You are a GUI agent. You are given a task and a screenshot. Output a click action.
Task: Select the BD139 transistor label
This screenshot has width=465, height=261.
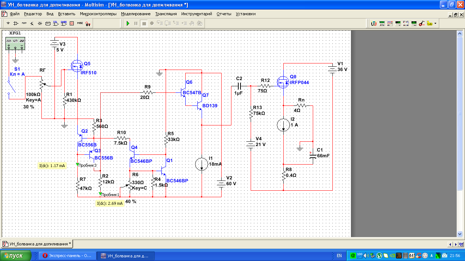point(210,106)
